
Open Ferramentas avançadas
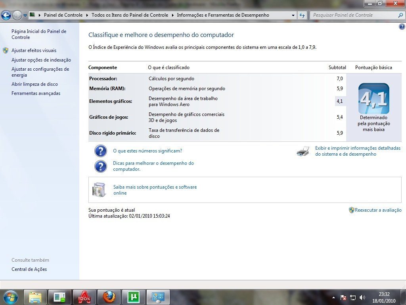click(36, 93)
